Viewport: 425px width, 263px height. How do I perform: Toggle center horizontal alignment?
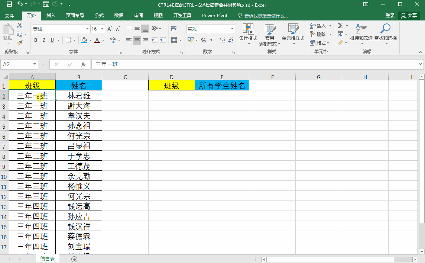pyautogui.click(x=137, y=40)
